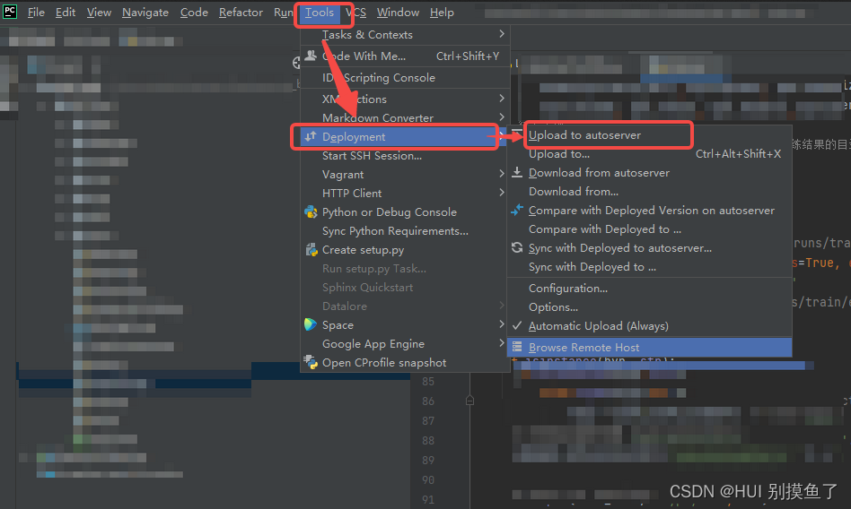Click line number 90 in gutter
This screenshot has width=851, height=509.
[x=428, y=479]
